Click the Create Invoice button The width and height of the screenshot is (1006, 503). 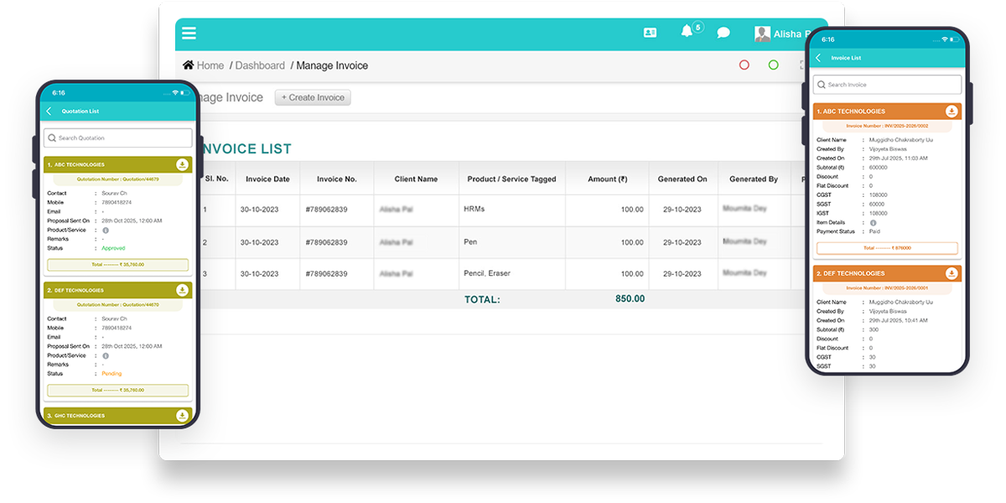coord(313,97)
